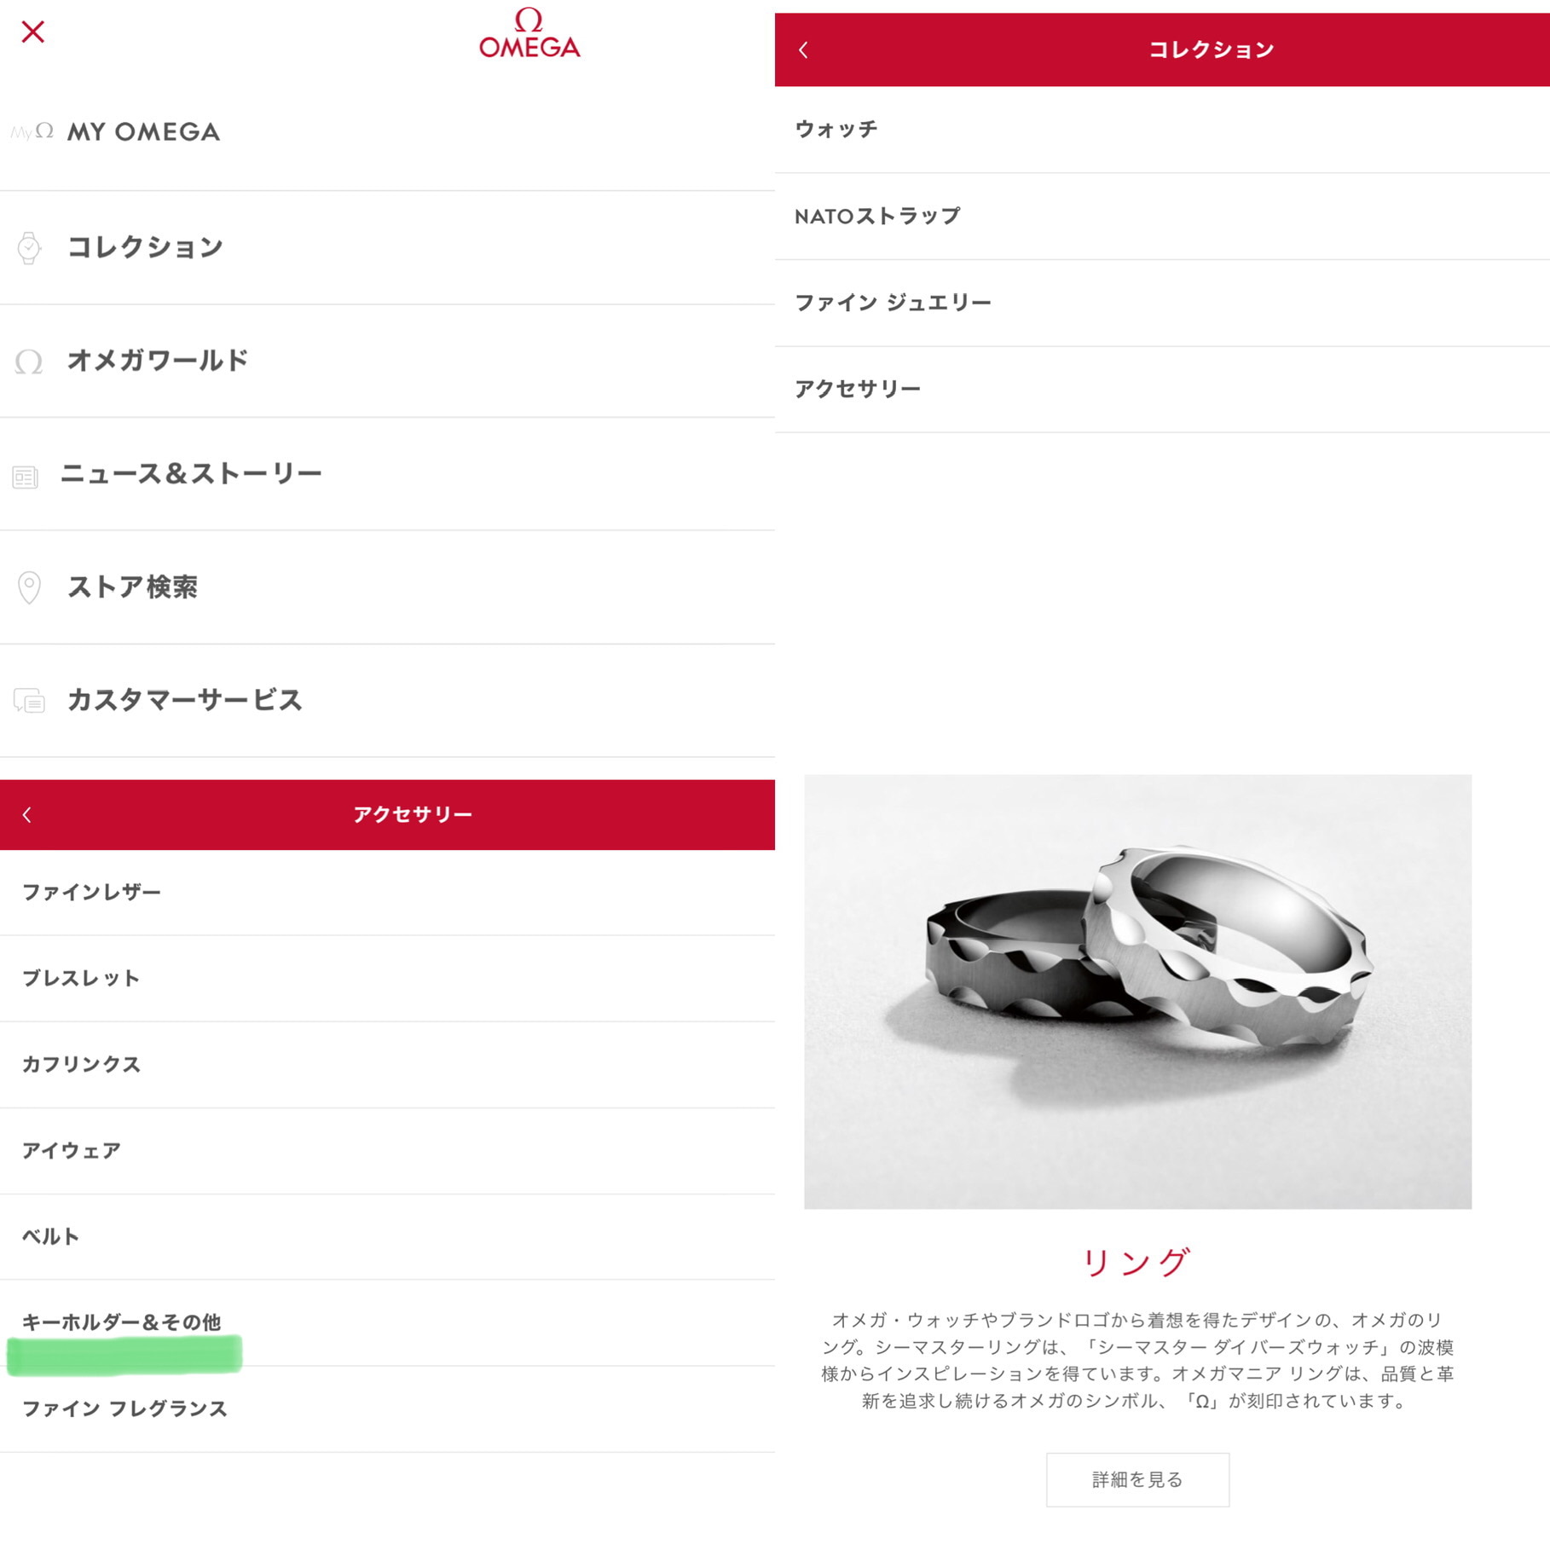This screenshot has width=1550, height=1550.
Task: Open キーホルダー&その他 category
Action: coord(387,1323)
